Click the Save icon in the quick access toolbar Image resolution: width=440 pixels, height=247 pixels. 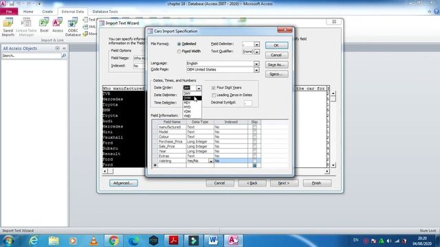(12, 3)
